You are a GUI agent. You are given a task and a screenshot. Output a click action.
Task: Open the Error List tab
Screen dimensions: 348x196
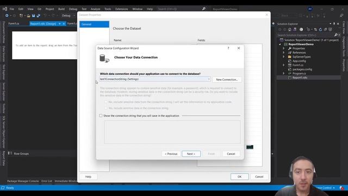(47, 181)
